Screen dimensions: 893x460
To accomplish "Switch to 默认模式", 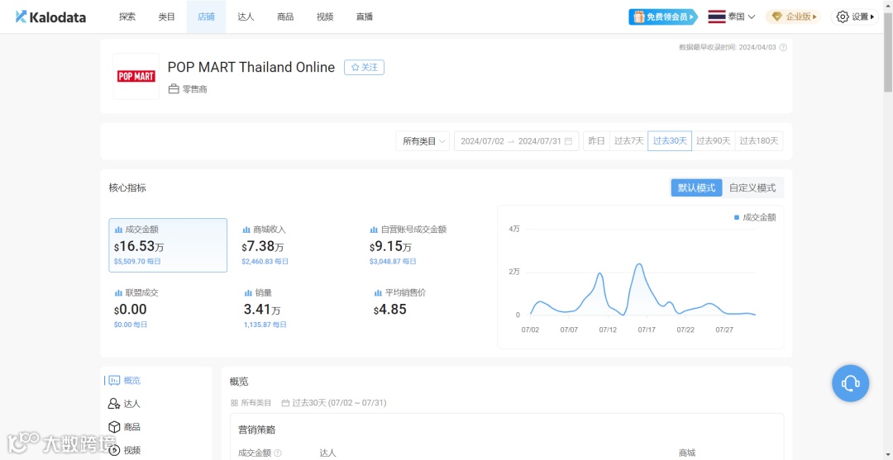I will 696,187.
